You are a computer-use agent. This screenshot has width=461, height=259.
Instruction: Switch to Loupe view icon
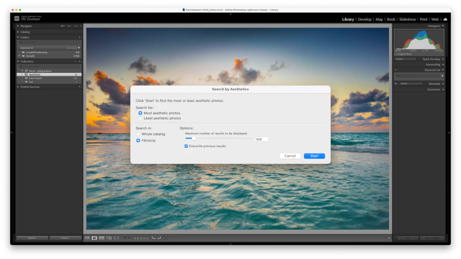(94, 238)
